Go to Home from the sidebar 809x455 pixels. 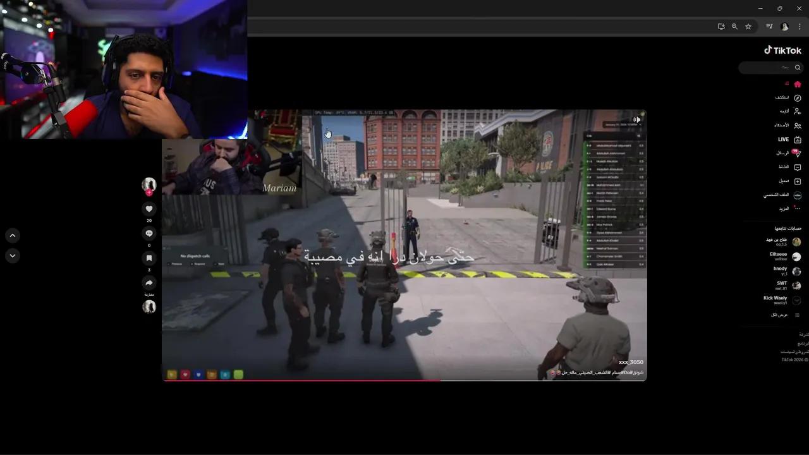(x=798, y=83)
